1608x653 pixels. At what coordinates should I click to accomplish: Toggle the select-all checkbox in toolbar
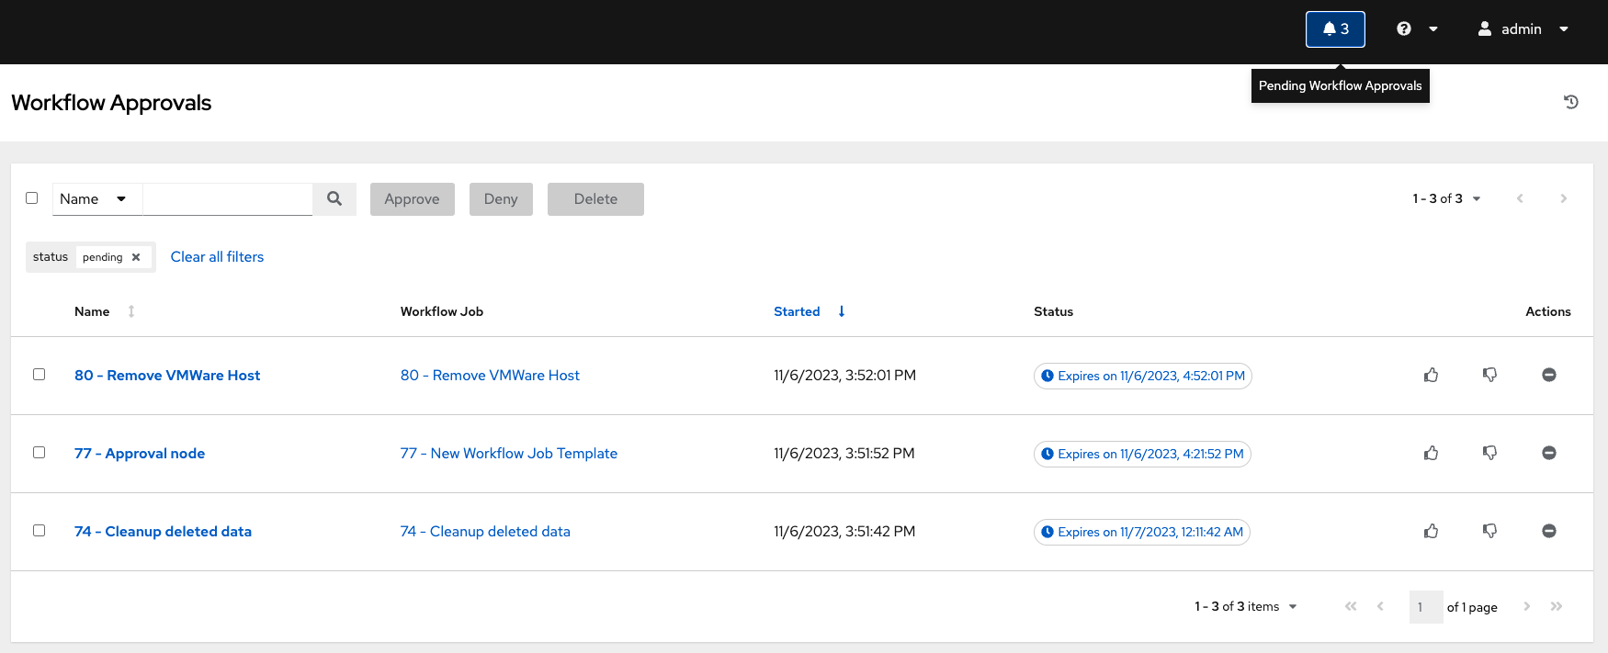click(32, 198)
